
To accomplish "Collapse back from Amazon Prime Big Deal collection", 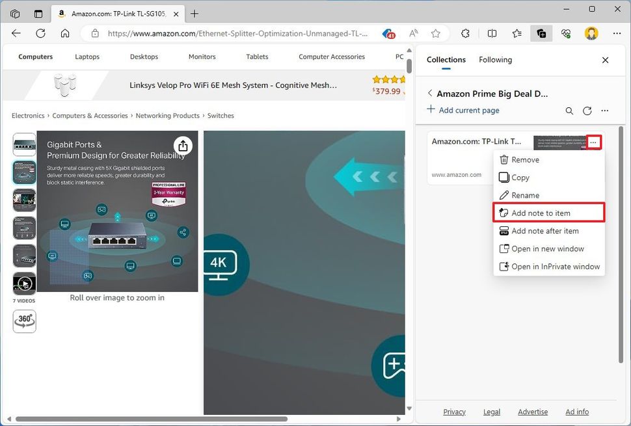I will (x=430, y=93).
